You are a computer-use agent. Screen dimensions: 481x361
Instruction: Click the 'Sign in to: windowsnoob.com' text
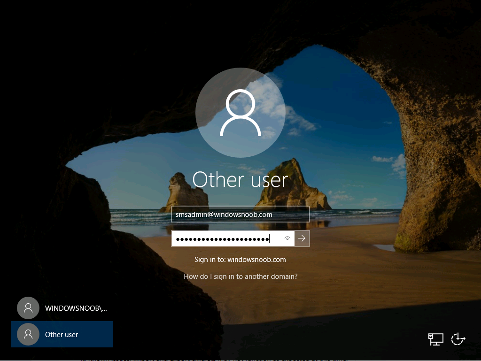pyautogui.click(x=240, y=260)
